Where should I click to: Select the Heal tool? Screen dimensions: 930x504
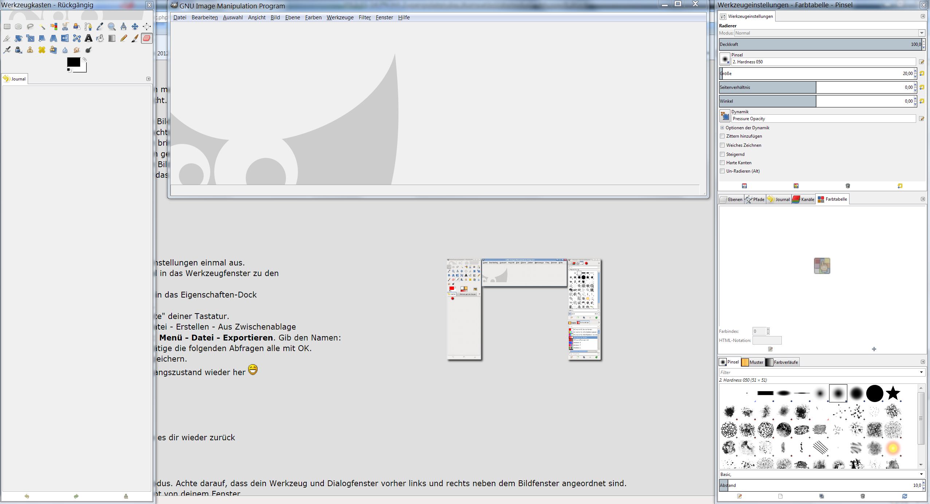point(42,50)
